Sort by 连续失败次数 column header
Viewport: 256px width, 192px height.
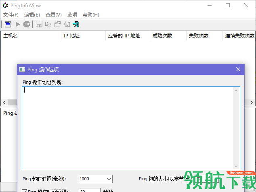(x=239, y=36)
